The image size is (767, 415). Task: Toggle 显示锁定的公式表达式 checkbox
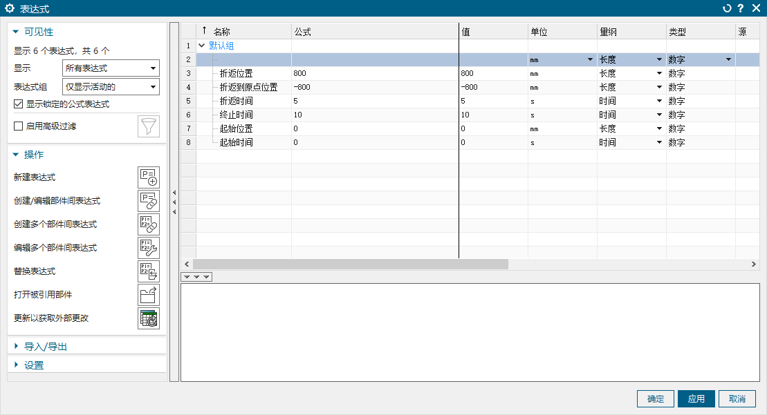(x=19, y=104)
